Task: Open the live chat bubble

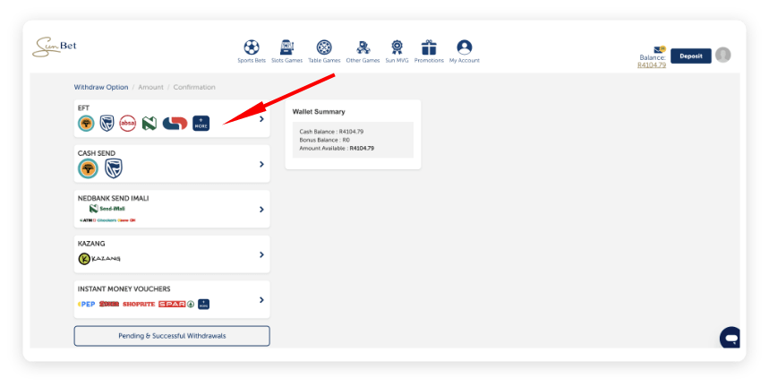Action: tap(730, 338)
